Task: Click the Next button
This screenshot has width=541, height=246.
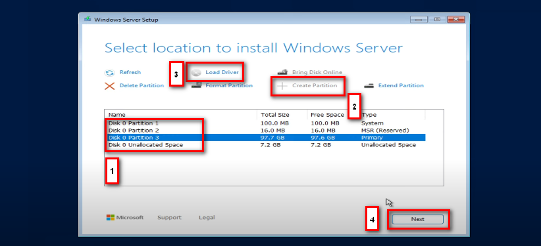Action: (417, 219)
